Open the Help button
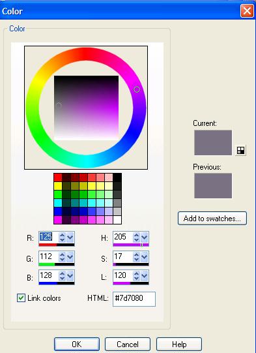256x353 pixels. tap(179, 345)
